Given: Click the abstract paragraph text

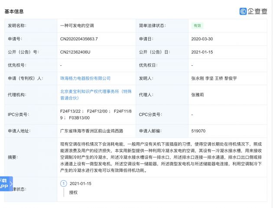Looking at the screenshot, I should point(161,157).
